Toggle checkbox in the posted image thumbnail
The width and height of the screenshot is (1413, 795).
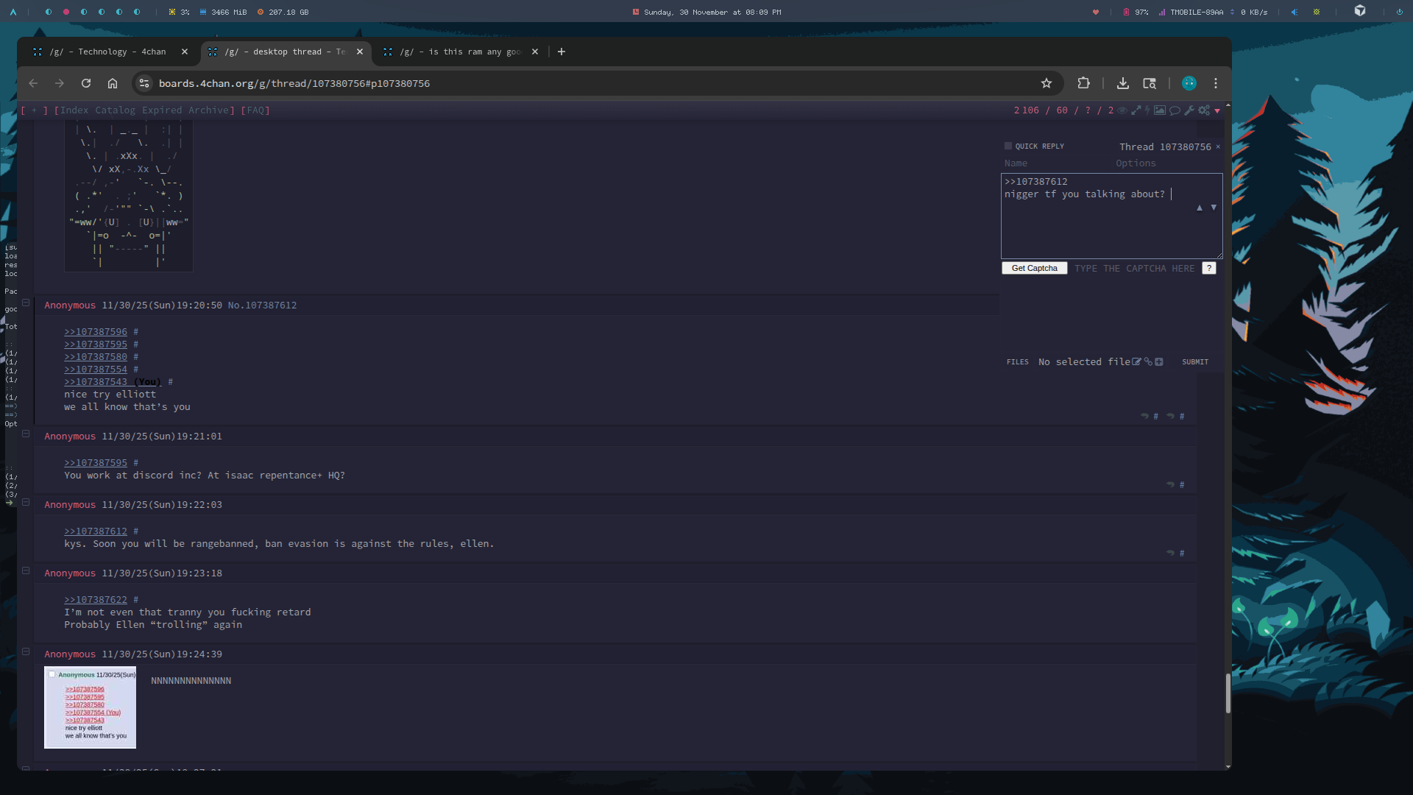click(52, 674)
